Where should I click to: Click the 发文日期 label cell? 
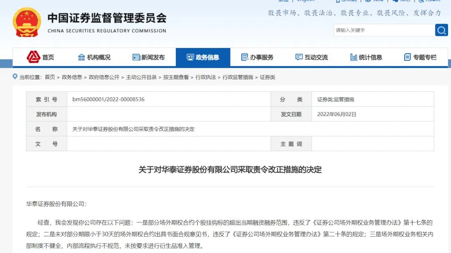click(x=291, y=114)
